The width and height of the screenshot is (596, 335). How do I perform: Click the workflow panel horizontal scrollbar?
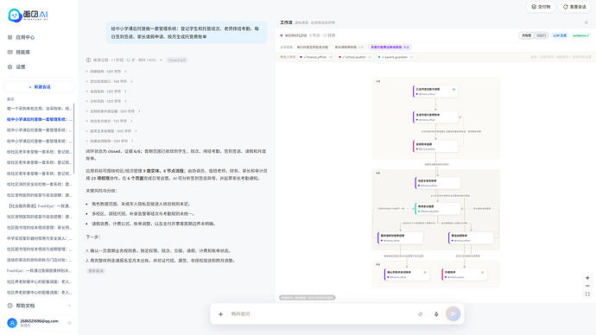[308, 297]
